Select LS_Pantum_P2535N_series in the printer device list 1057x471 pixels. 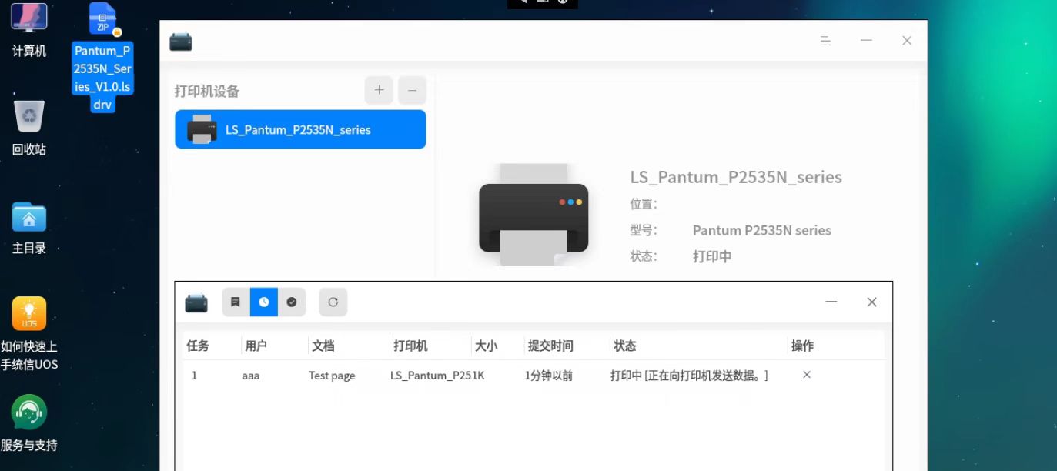click(x=300, y=129)
